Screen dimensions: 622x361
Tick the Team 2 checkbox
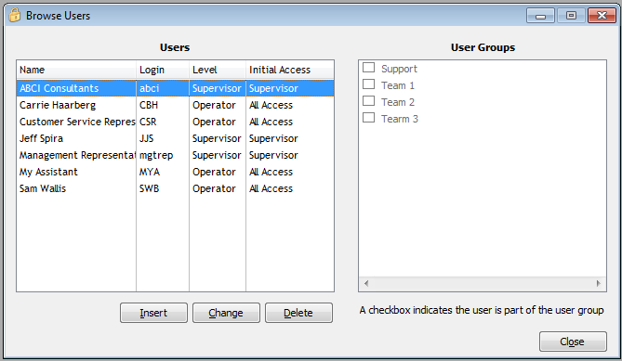coord(368,101)
